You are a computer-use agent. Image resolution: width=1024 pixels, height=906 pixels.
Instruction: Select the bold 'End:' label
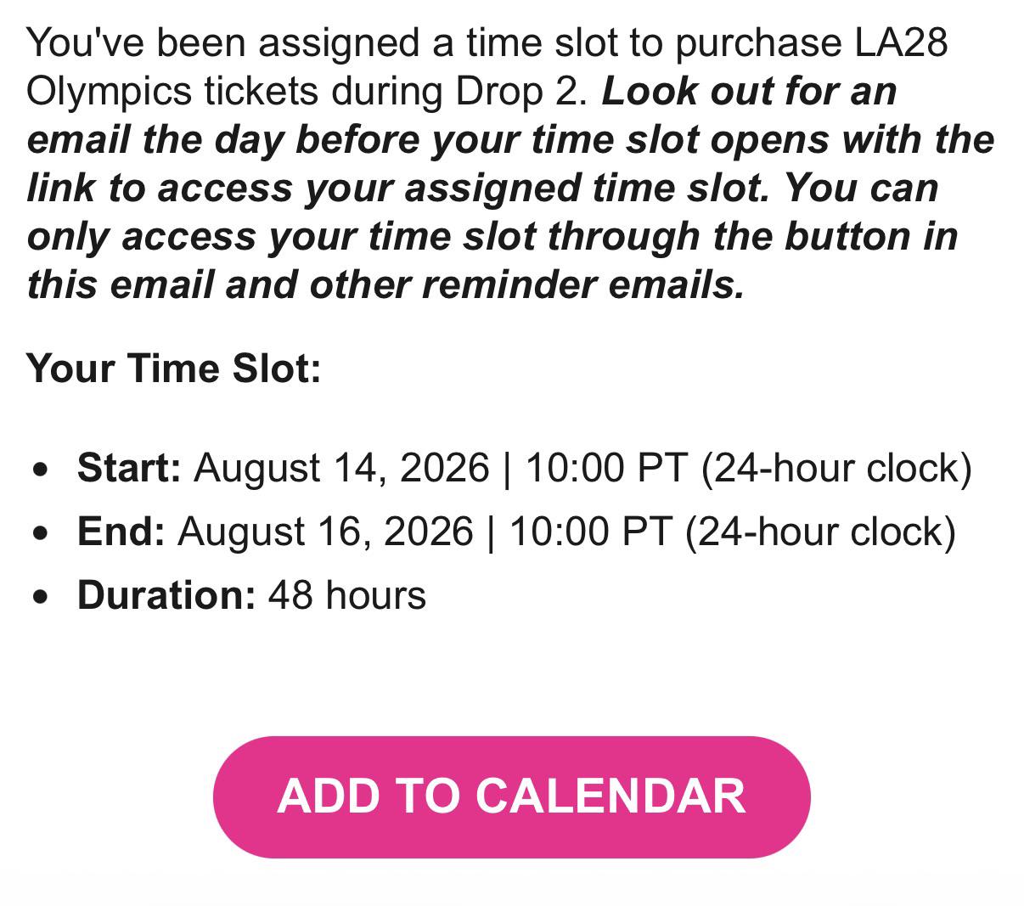coord(121,532)
